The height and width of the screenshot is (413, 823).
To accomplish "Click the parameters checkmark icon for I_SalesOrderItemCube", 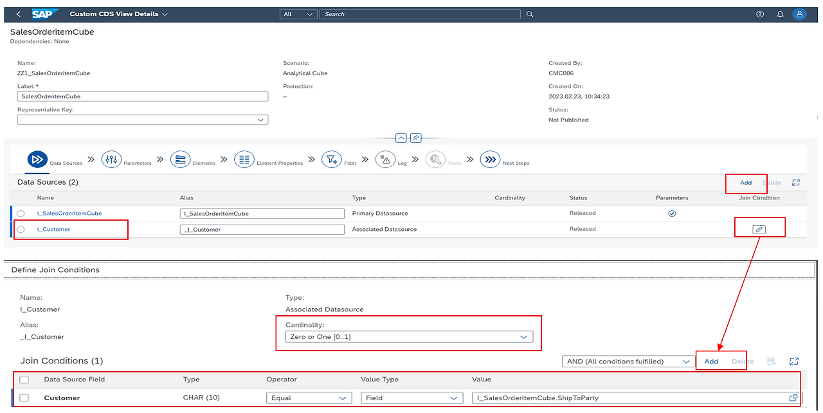I will pyautogui.click(x=672, y=214).
